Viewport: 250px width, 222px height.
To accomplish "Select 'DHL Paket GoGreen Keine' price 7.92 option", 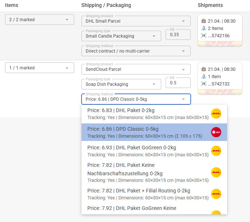I will coord(154,209).
